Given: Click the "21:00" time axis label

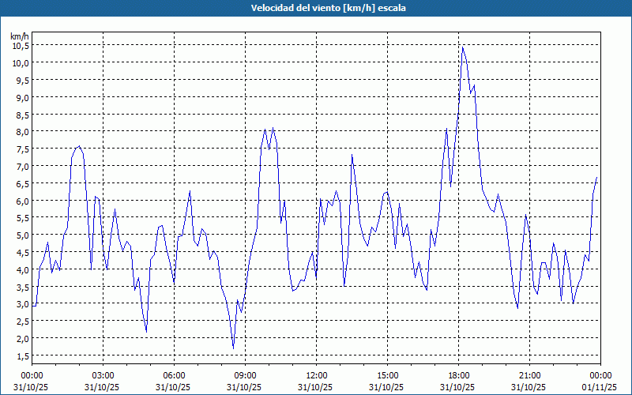Looking at the screenshot, I should click(529, 375).
